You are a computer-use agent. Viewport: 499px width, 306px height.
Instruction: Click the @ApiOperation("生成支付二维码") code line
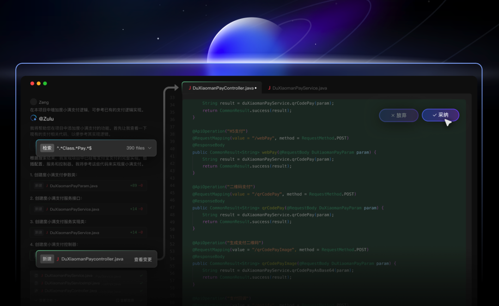228,243
